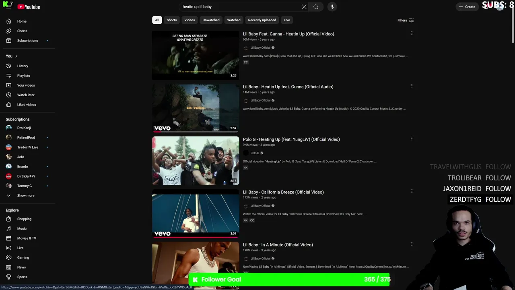
Task: Select the Unwatched filter chip
Action: click(211, 20)
